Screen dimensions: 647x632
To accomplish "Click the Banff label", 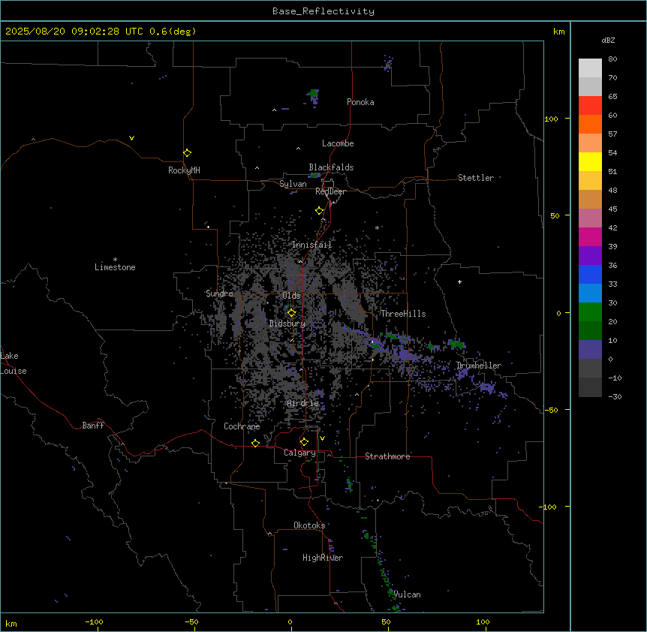I will click(x=93, y=426).
